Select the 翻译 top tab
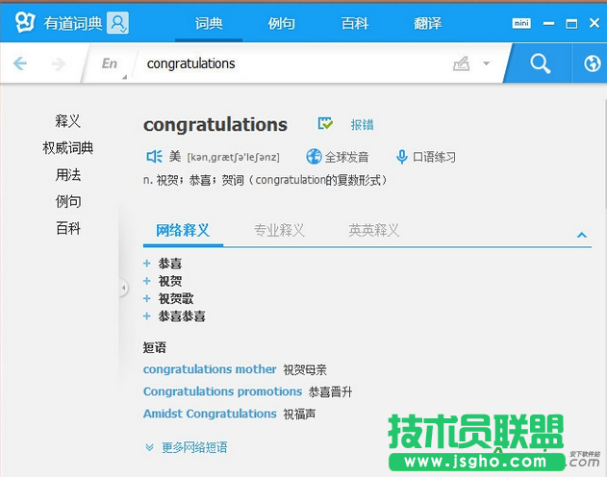 pyautogui.click(x=427, y=24)
